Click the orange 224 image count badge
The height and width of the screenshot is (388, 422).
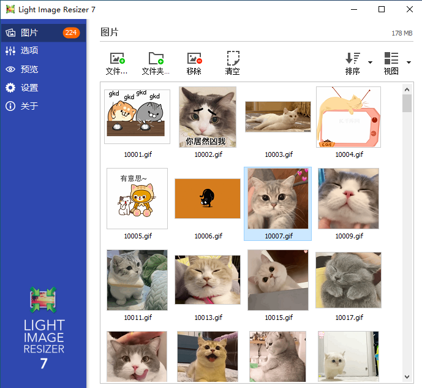tap(71, 32)
